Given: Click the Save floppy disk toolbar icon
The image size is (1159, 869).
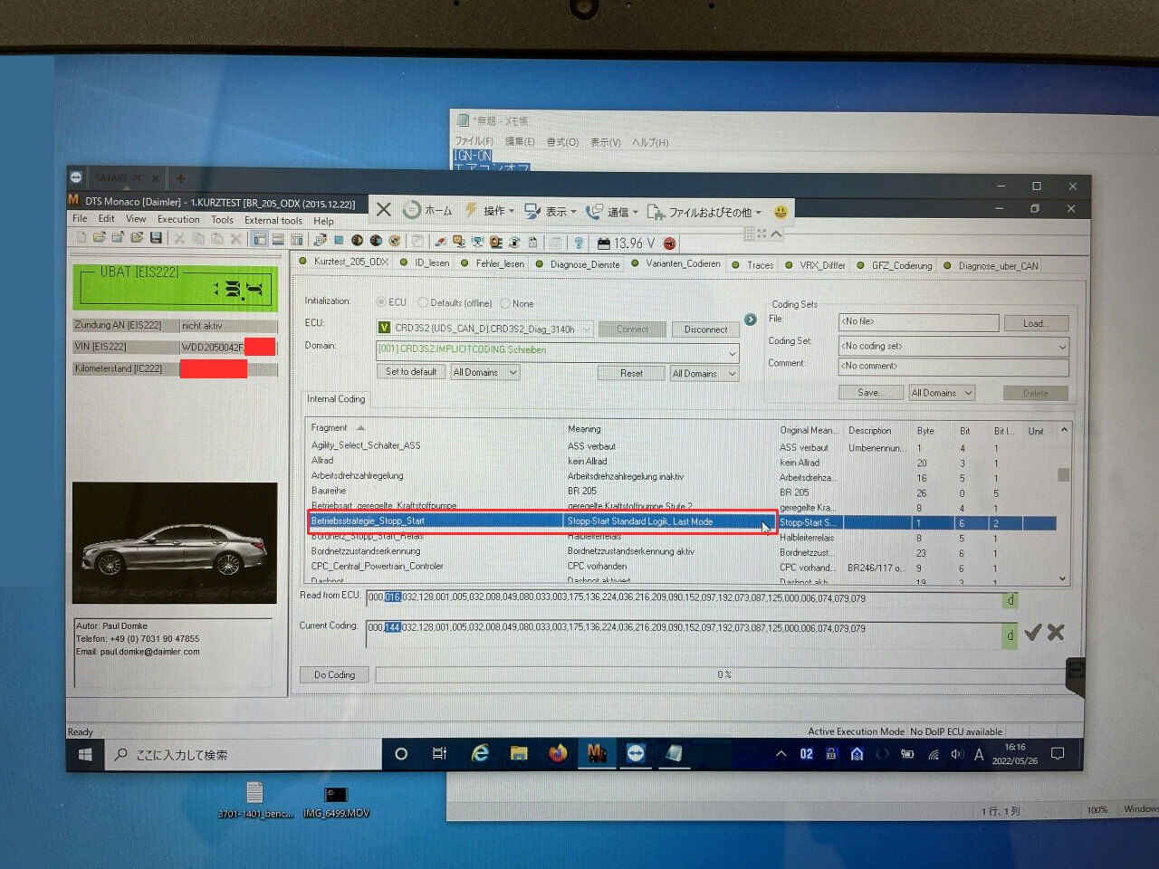Looking at the screenshot, I should point(156,238).
